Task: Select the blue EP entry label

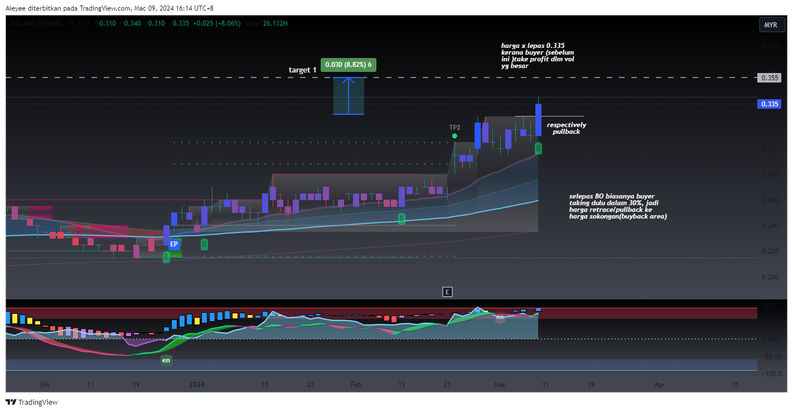Action: (174, 244)
